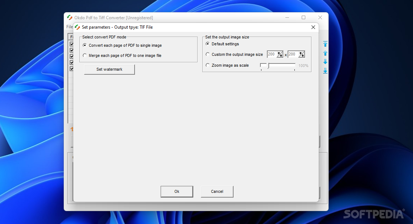Cancel the Set parameters dialog

(x=217, y=192)
